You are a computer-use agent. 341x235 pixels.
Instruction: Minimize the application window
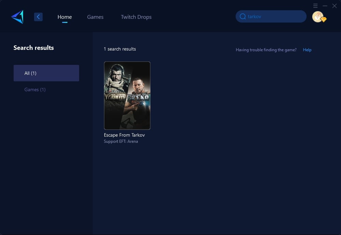click(325, 6)
